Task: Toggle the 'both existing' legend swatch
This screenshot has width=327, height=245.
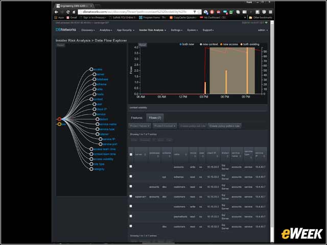Action: click(242, 44)
